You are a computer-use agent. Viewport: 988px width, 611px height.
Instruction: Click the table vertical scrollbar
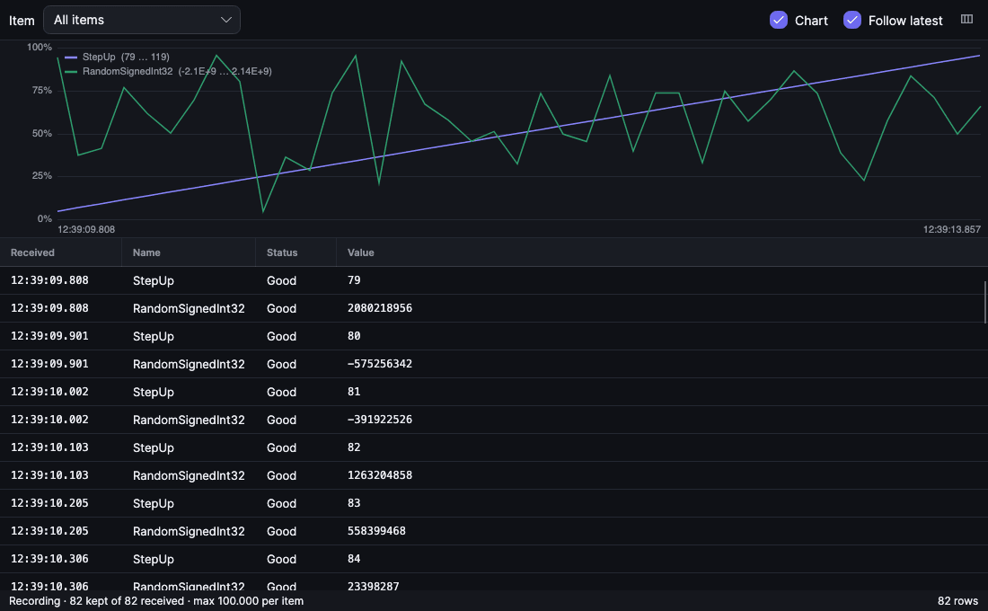coord(984,302)
